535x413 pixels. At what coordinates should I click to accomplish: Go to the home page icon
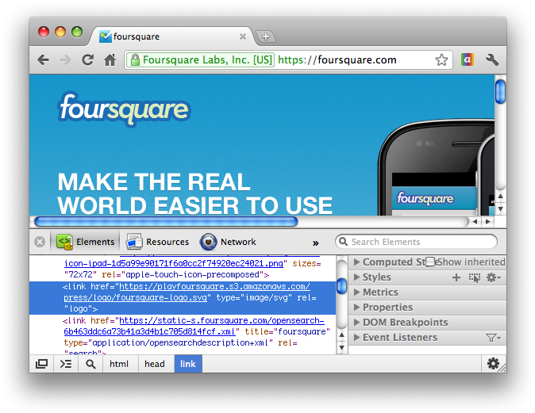[x=110, y=60]
